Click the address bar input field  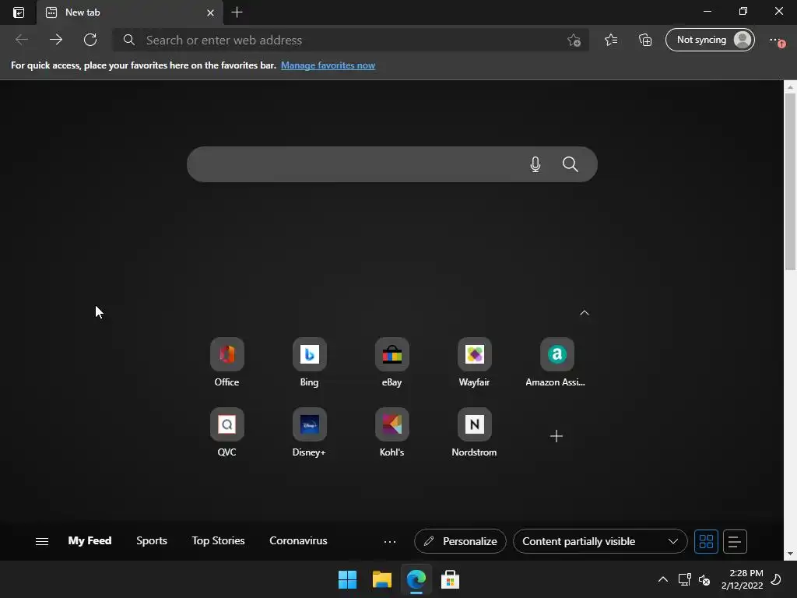click(351, 40)
